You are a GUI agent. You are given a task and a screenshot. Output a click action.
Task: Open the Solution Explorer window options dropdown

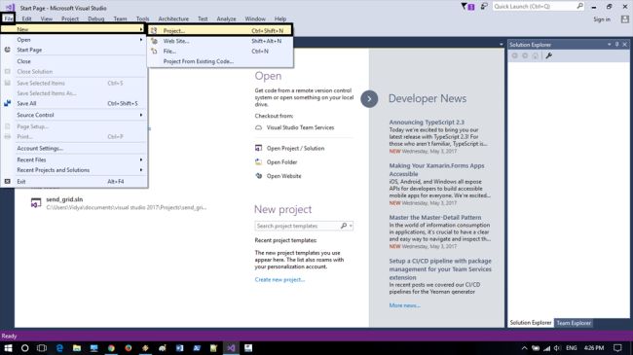click(610, 45)
